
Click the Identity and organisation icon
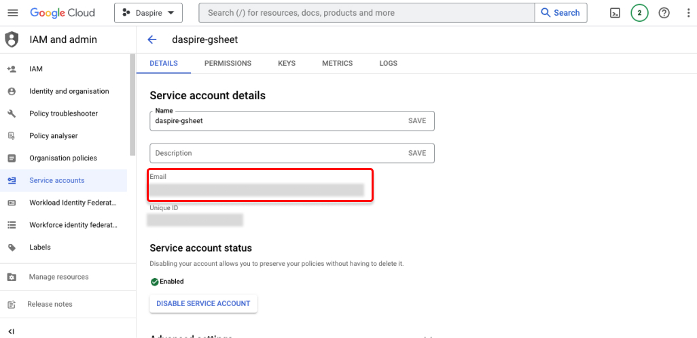(12, 91)
